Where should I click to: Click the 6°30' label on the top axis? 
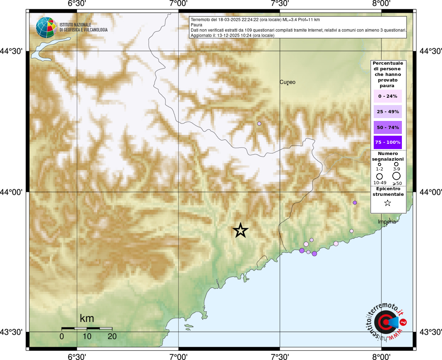point(77,4)
